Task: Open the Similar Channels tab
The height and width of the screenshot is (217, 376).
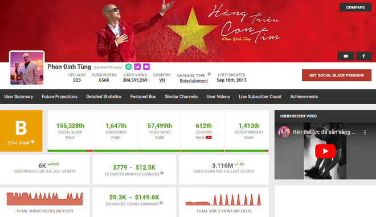Action: [181, 97]
